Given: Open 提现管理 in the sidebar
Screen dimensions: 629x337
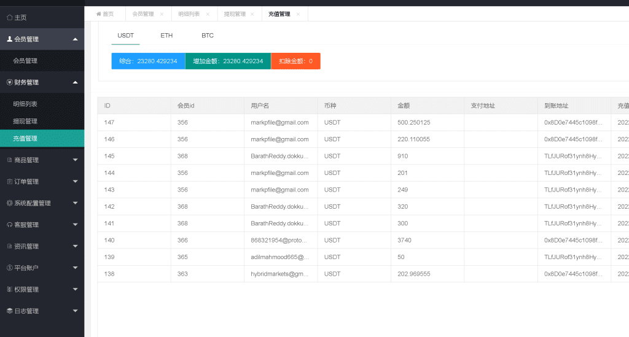Looking at the screenshot, I should 25,121.
